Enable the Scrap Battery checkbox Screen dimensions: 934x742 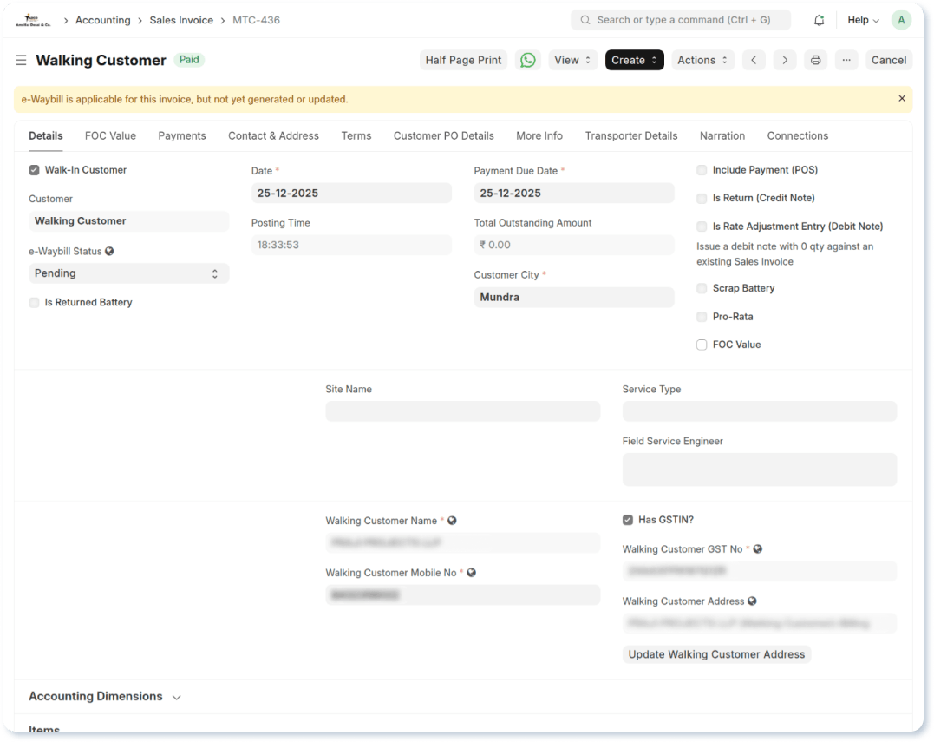(702, 288)
